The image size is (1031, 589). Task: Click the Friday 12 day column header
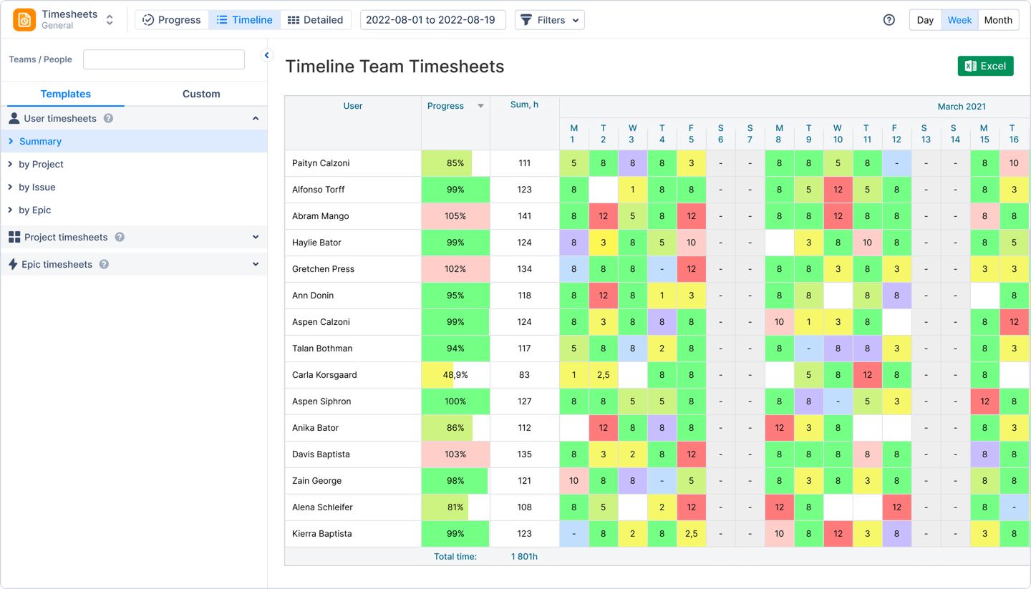(x=896, y=134)
